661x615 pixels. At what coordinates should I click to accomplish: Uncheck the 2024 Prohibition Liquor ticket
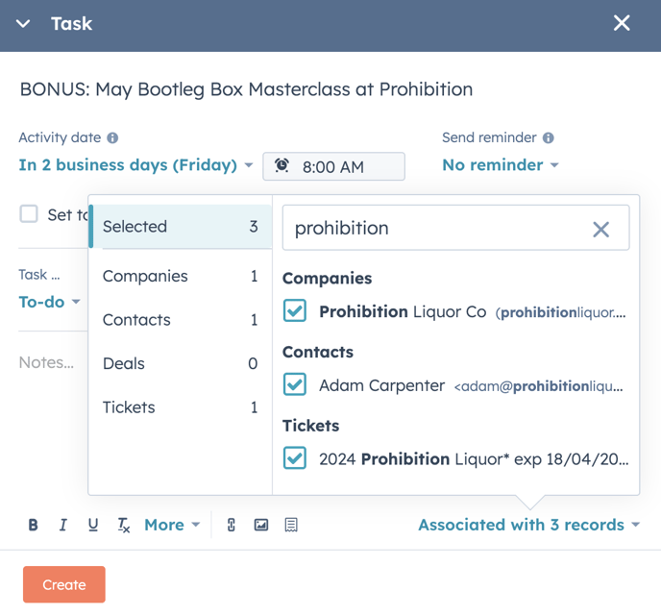point(295,458)
